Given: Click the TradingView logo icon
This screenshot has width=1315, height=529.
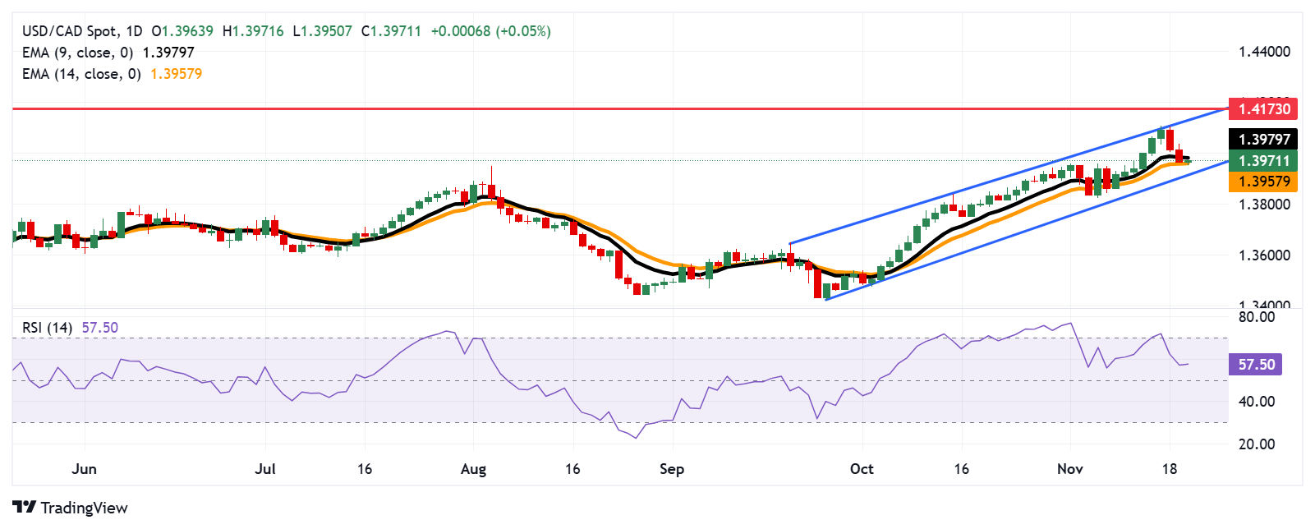Looking at the screenshot, I should coord(24,507).
